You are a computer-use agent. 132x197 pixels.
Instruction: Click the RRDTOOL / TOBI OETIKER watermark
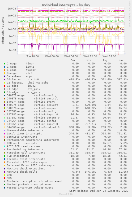point(129,14)
